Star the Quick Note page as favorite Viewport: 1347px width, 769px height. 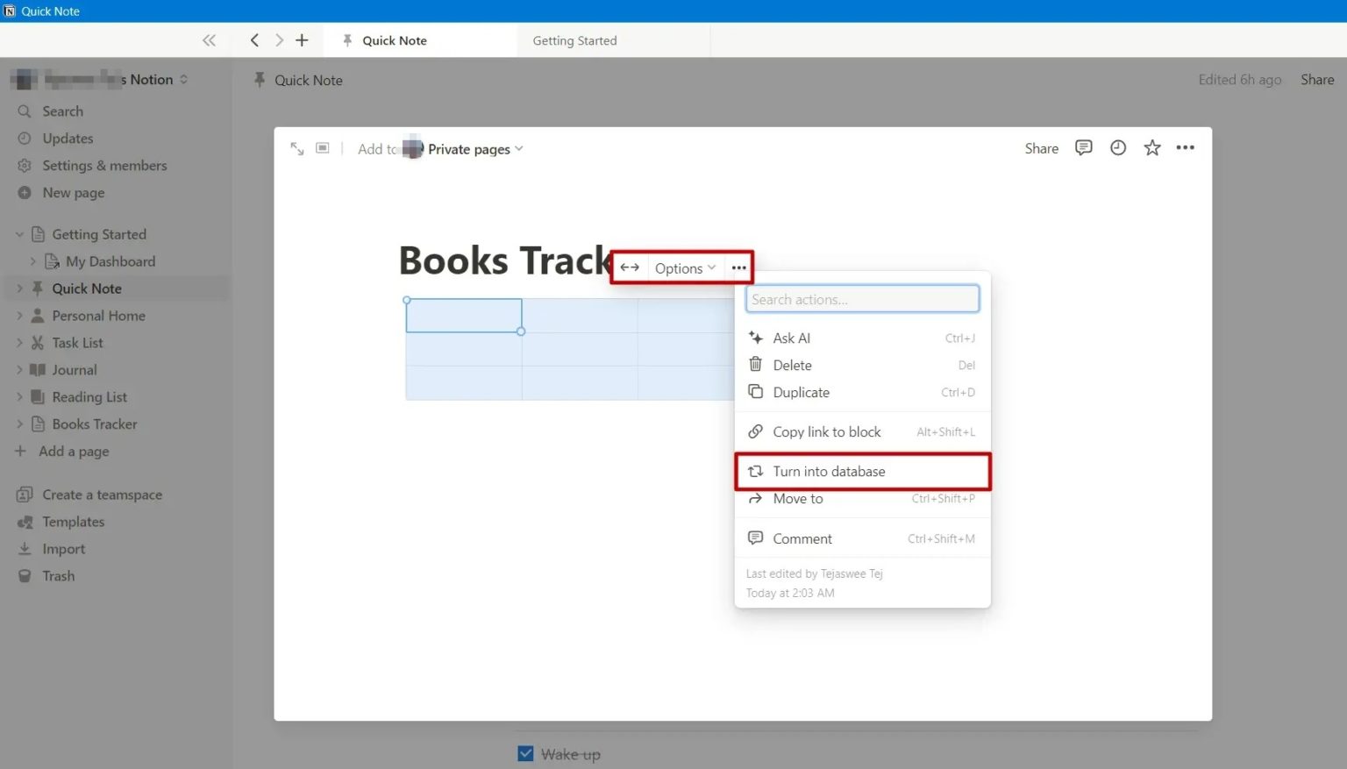tap(1151, 147)
